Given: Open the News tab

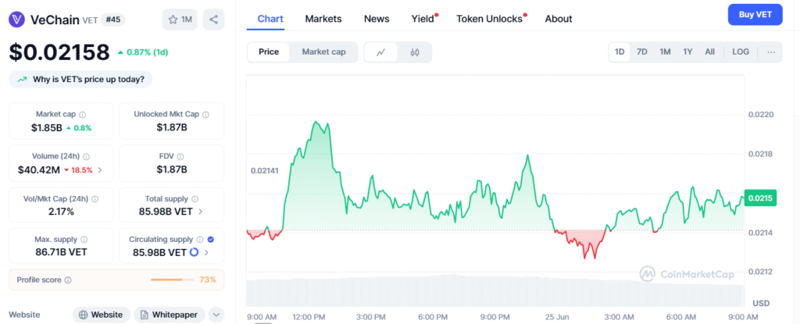Looking at the screenshot, I should [377, 19].
